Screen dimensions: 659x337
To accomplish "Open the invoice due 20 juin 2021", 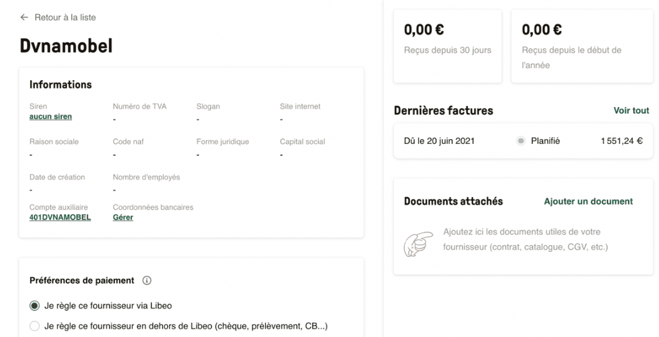I will [x=439, y=141].
